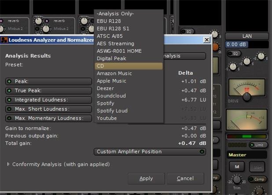
Task: Click the LAN button on master strip
Action: click(247, 36)
